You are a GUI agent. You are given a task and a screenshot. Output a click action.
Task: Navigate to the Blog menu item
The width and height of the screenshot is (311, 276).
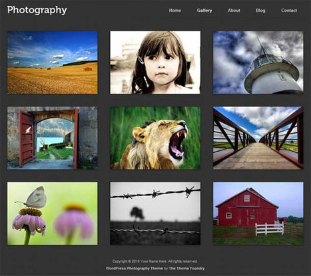click(260, 11)
